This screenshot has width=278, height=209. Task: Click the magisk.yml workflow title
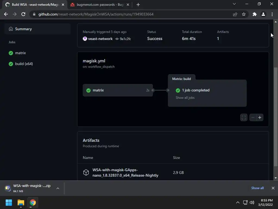(94, 61)
